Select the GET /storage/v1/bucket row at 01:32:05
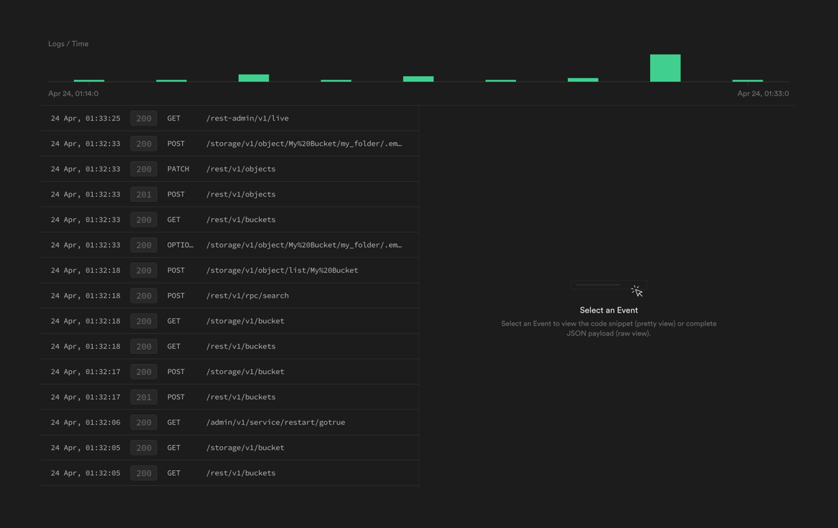Screen dimensions: 838x528 (x=230, y=447)
